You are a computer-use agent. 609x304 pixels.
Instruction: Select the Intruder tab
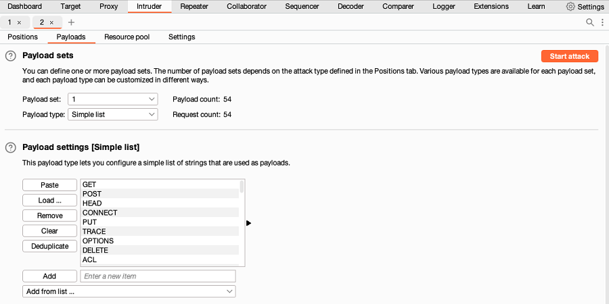coord(149,7)
